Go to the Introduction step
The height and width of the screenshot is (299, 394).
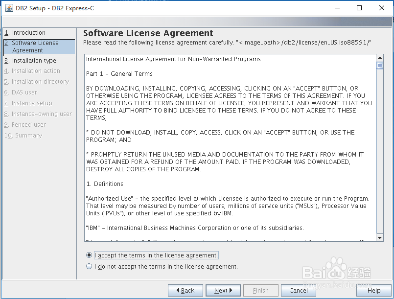25,33
